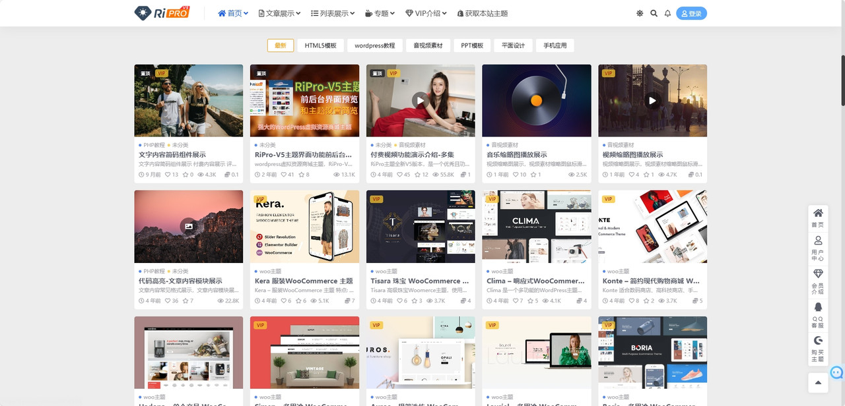Open the BORIA theme thumbnail
The height and width of the screenshot is (406, 845).
[x=652, y=353]
